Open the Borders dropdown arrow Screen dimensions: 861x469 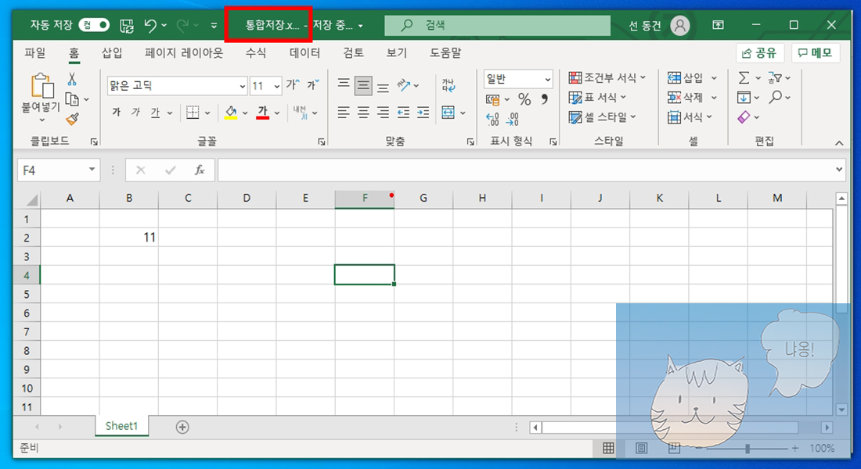(x=207, y=113)
